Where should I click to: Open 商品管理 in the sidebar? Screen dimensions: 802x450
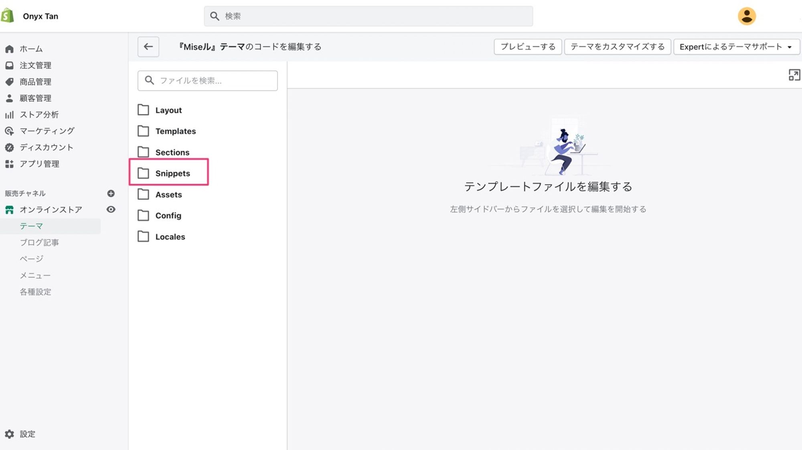point(35,82)
